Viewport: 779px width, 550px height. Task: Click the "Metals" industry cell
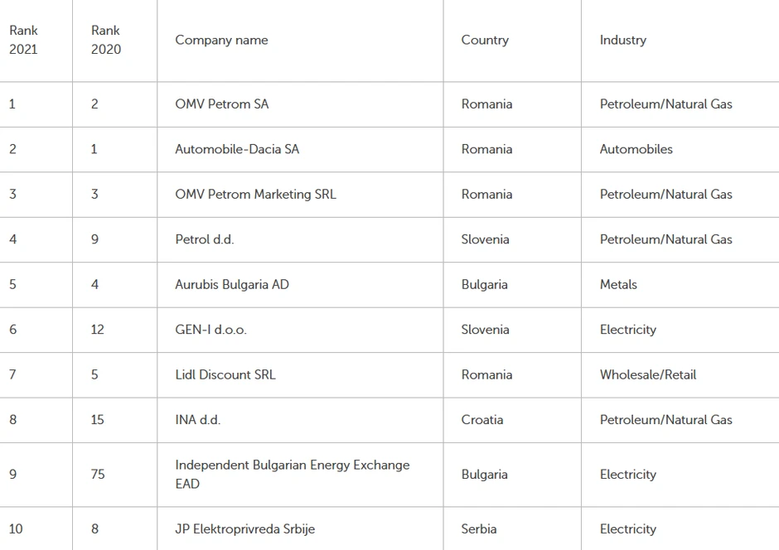click(618, 284)
